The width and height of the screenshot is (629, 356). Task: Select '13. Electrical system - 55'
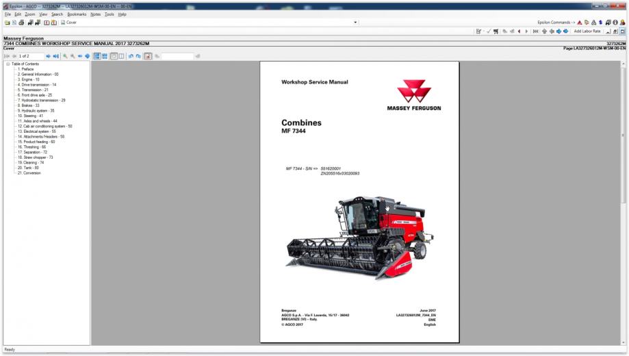click(37, 131)
